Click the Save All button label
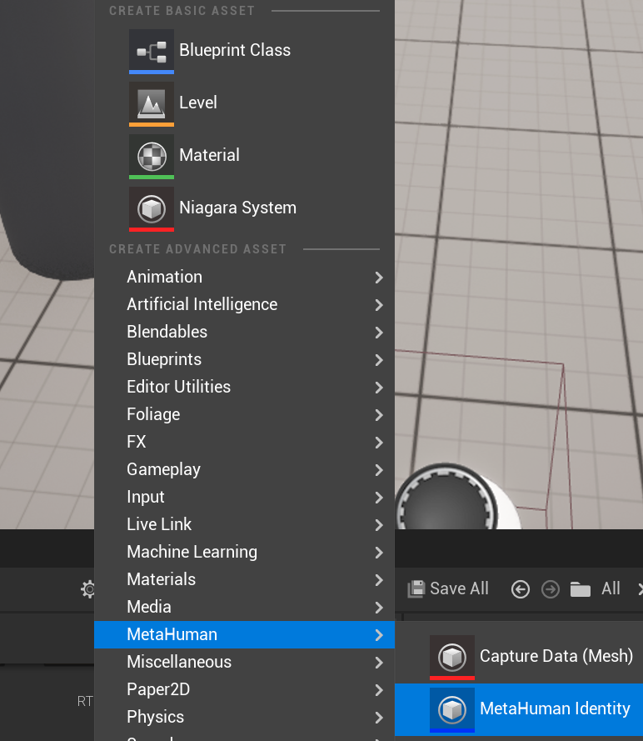Image resolution: width=643 pixels, height=741 pixels. click(459, 588)
